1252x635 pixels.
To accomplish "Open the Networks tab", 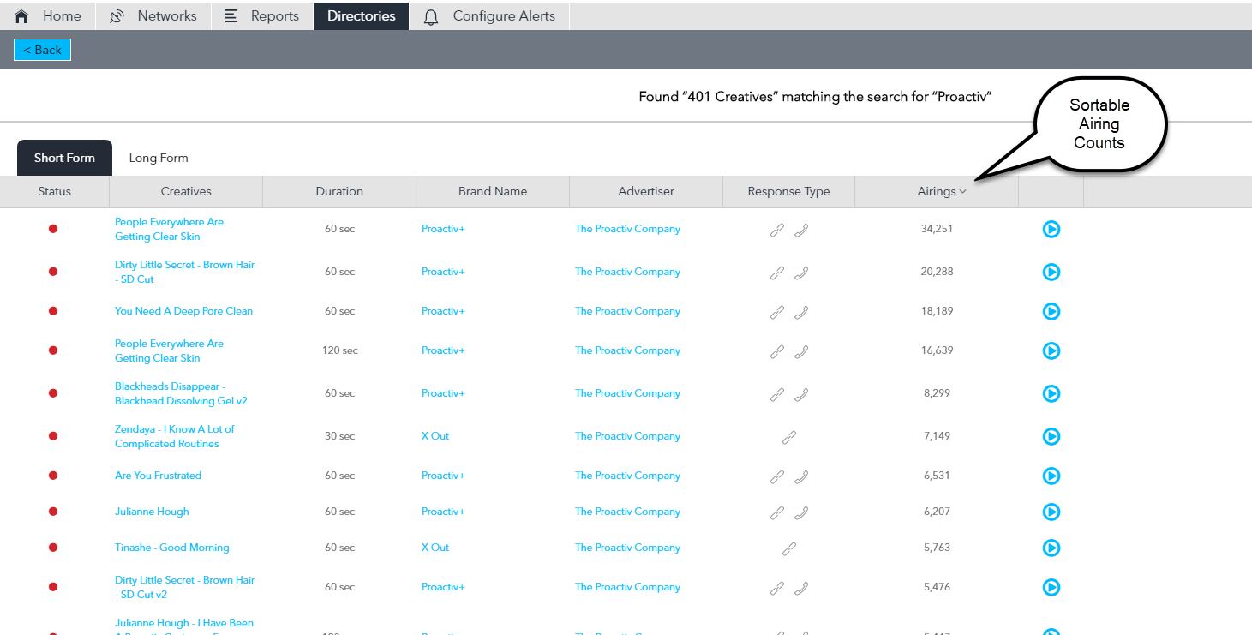I will [x=153, y=15].
